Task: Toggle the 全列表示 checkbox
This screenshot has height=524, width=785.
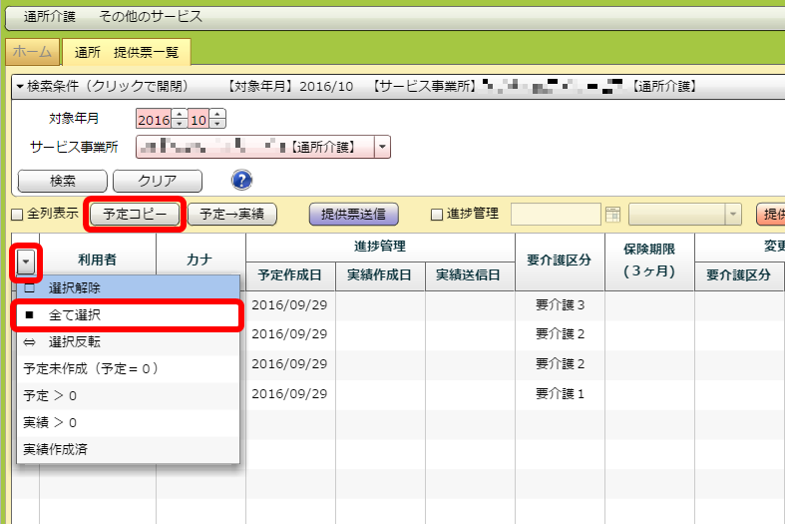Action: (x=16, y=214)
